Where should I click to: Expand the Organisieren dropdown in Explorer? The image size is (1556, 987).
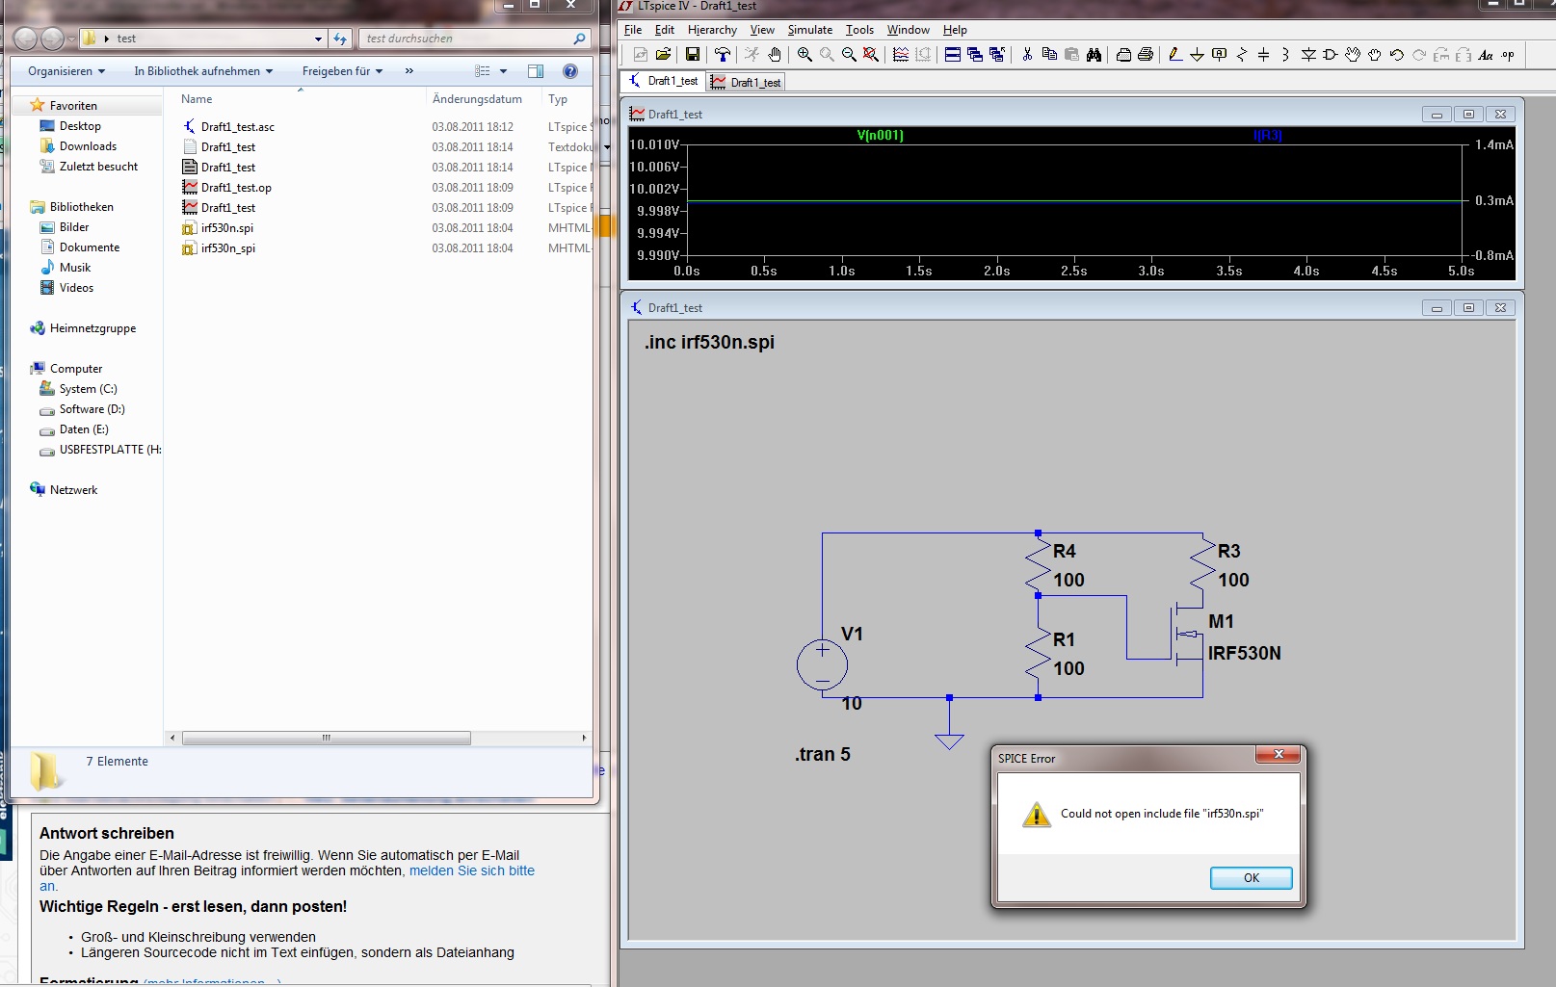[66, 71]
